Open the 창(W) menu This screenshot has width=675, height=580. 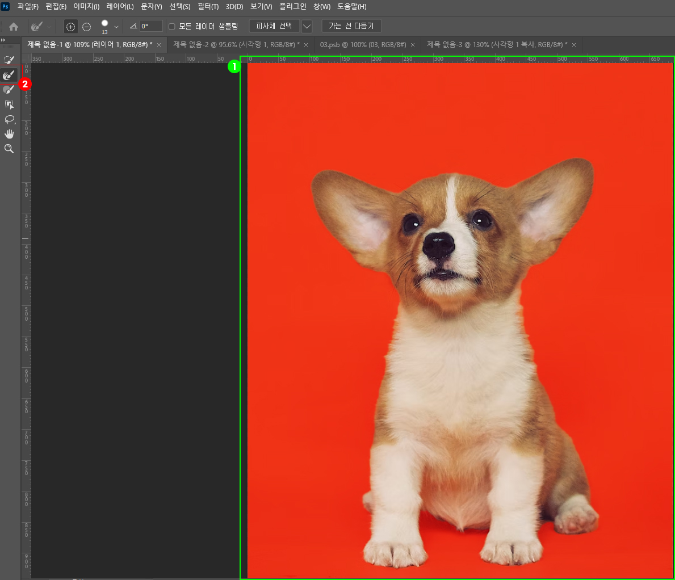tap(321, 7)
